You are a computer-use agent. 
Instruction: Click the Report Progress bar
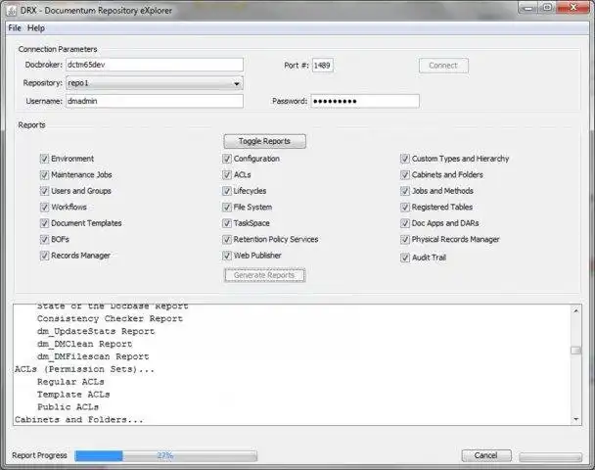[x=165, y=455]
